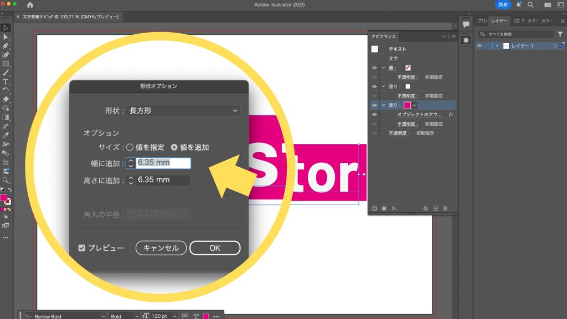Viewport: 567px width, 319px height.
Task: Click the fx add effect icon
Action: 394,208
